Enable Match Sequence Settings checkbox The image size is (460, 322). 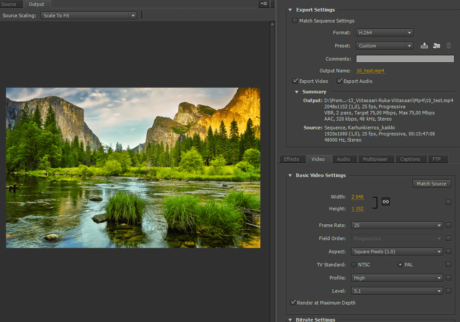(295, 21)
